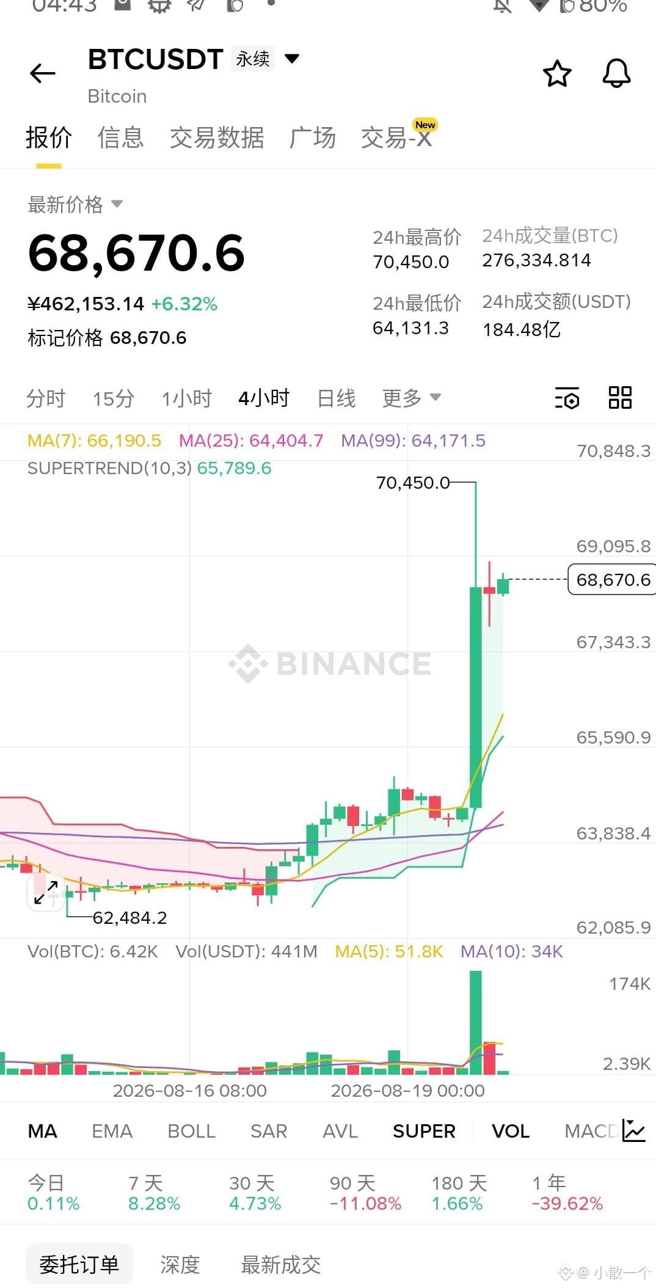Tap the 90 天 -11.08% change
This screenshot has height=1288, width=656.
point(365,1193)
